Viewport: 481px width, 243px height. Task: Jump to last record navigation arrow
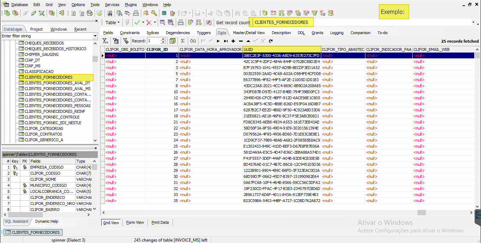pos(226,41)
